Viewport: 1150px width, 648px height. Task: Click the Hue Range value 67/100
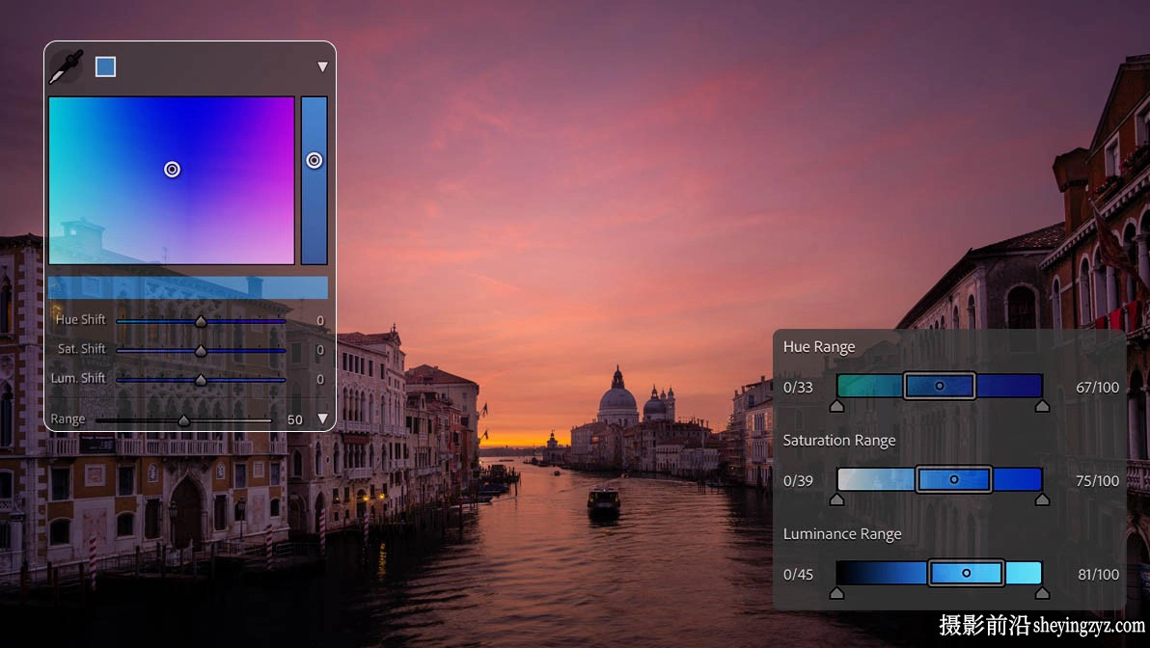tap(1098, 387)
